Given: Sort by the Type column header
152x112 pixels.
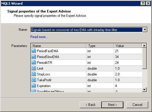Looking at the screenshot, I should (x=100, y=46).
